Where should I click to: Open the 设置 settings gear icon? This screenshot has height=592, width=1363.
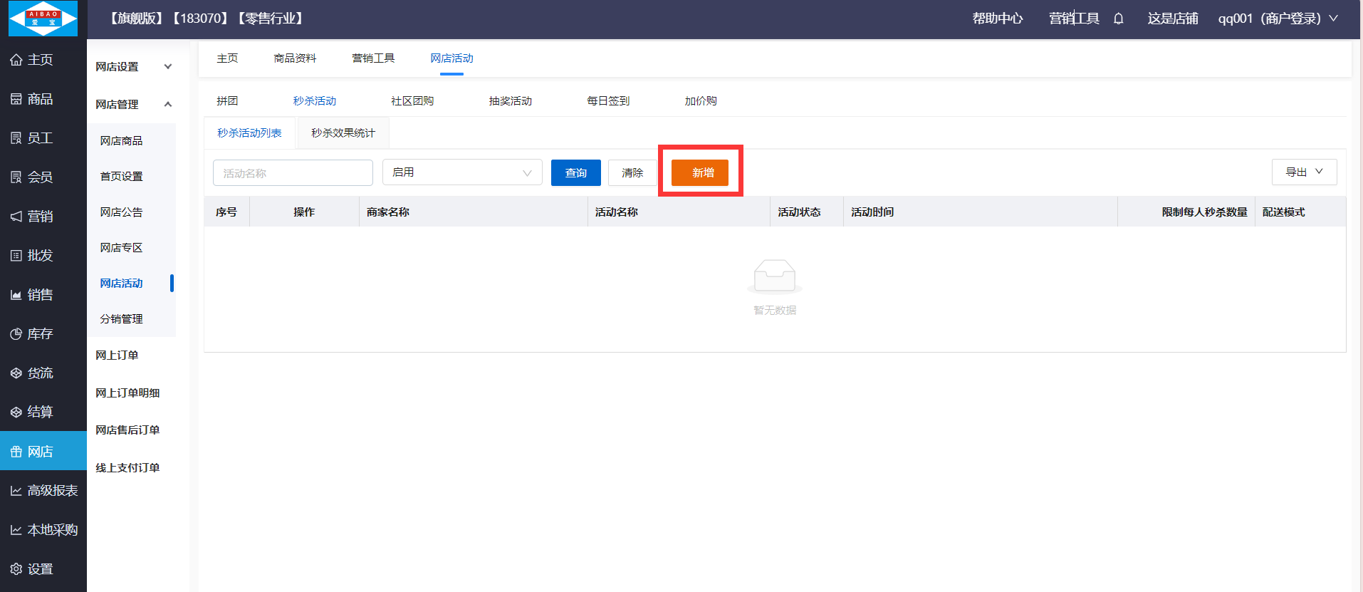pyautogui.click(x=16, y=569)
